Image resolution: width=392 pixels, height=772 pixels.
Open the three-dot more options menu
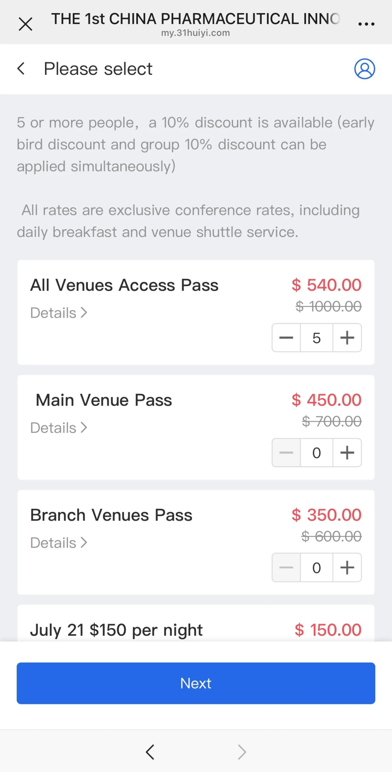point(366,24)
